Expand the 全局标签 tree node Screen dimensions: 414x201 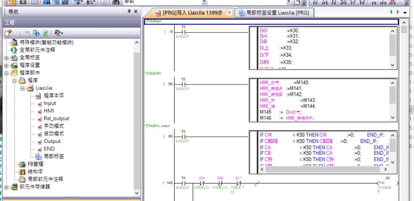[x=6, y=58]
